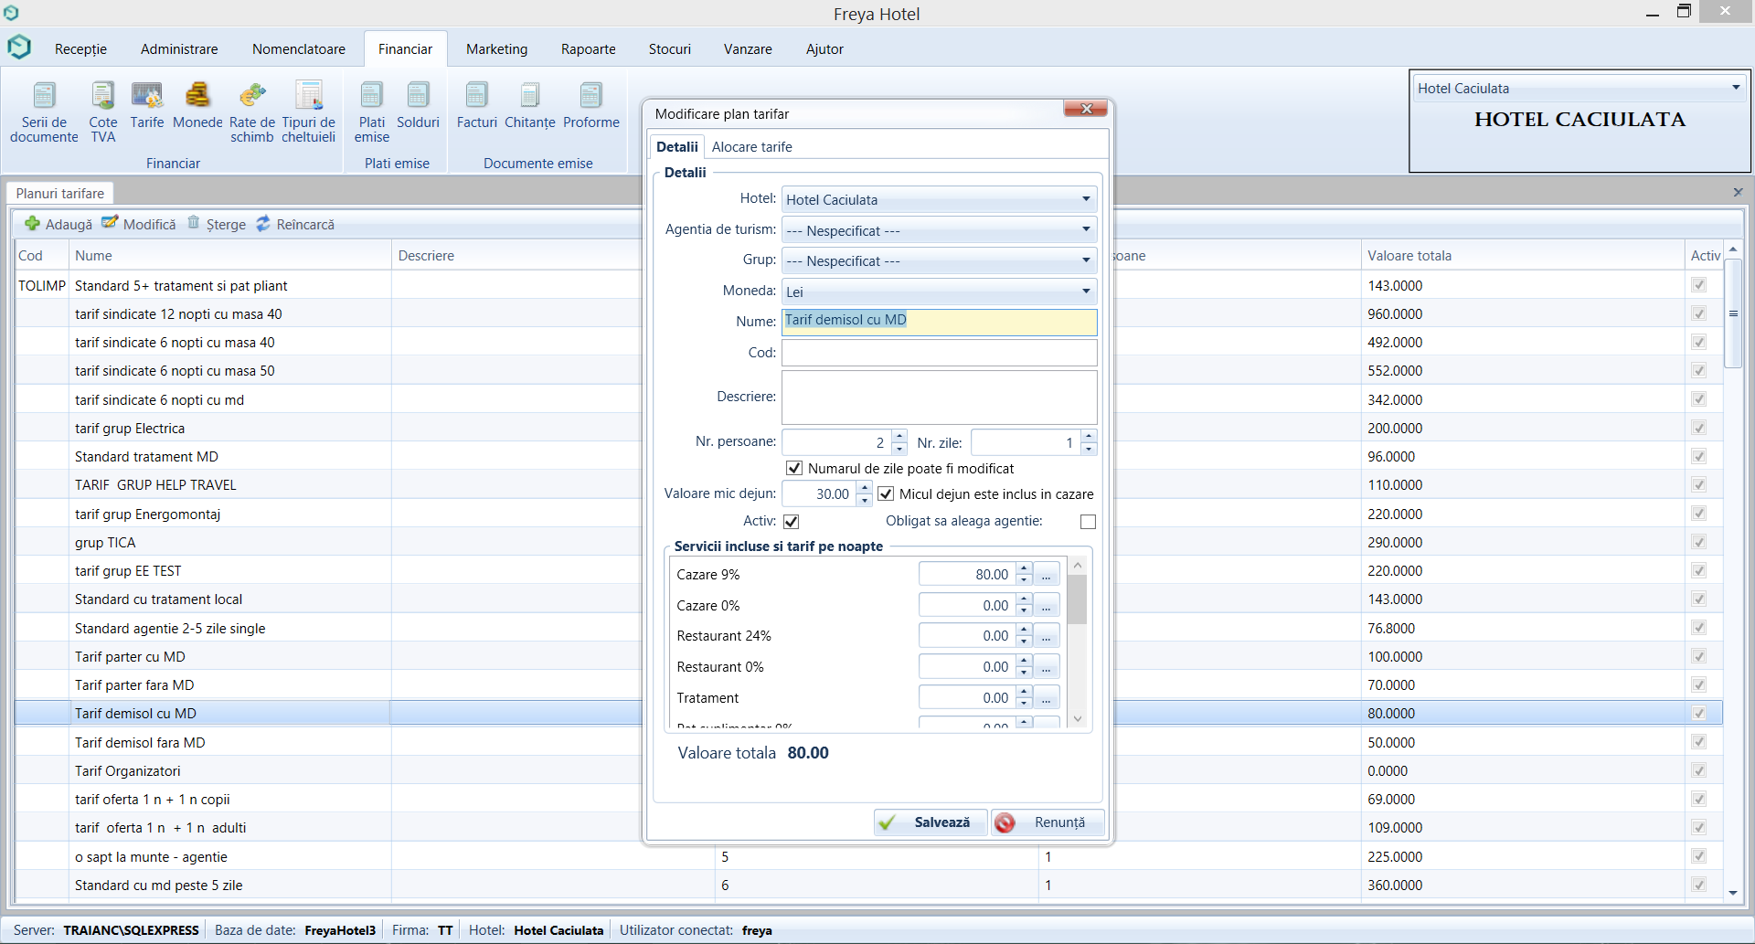Viewport: 1755px width, 944px height.
Task: Click the Renunță button
Action: click(x=1048, y=822)
